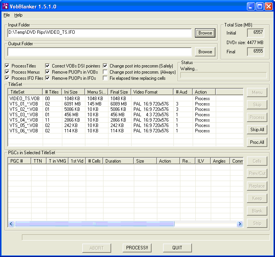
Task: Click the Replace button
Action: pyautogui.click(x=257, y=186)
